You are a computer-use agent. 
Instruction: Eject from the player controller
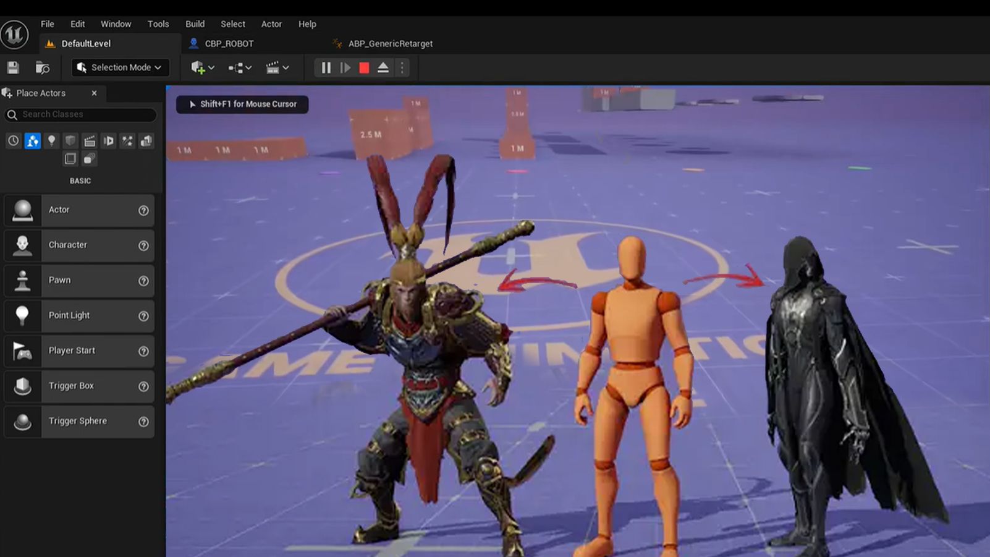[x=383, y=68]
